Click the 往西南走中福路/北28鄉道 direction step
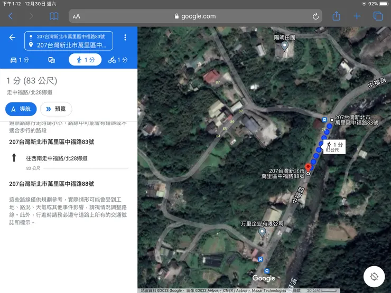391x293 pixels. [57, 158]
